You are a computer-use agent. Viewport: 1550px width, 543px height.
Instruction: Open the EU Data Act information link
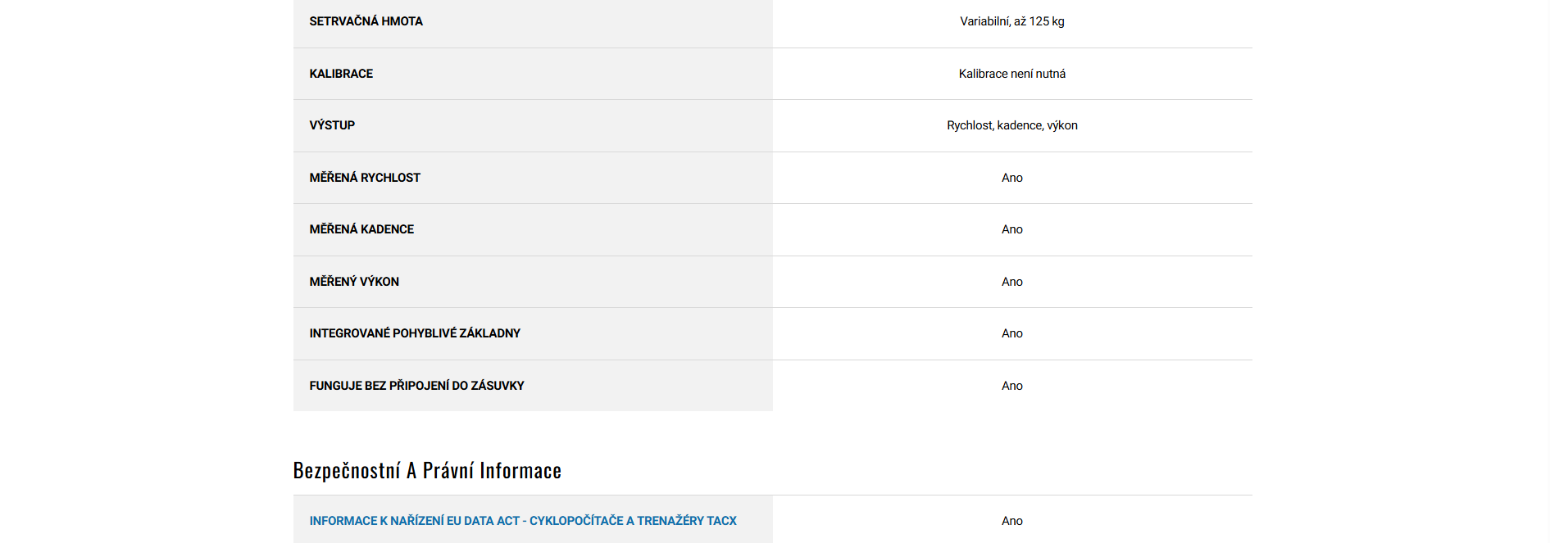click(x=522, y=521)
